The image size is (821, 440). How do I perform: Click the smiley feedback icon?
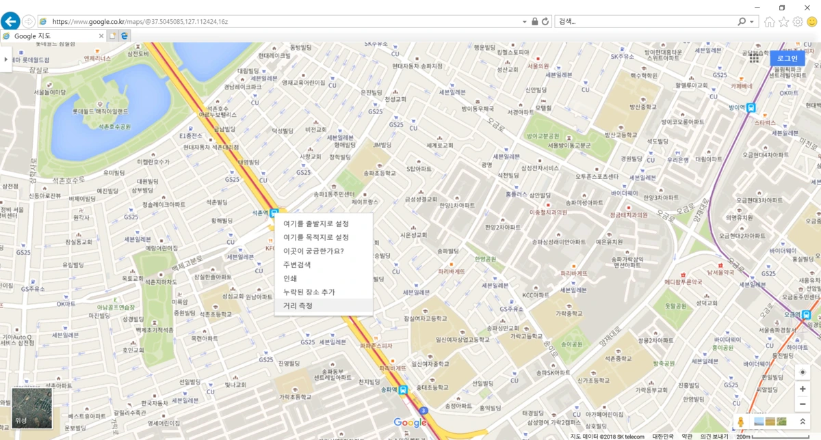pyautogui.click(x=812, y=22)
